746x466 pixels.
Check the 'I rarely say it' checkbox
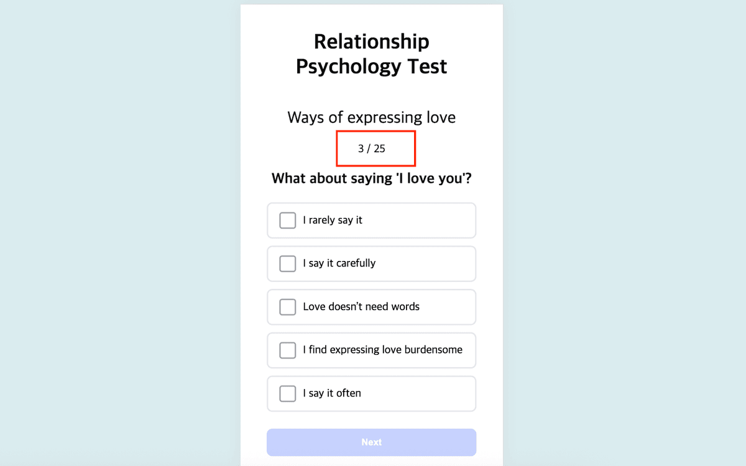(287, 221)
